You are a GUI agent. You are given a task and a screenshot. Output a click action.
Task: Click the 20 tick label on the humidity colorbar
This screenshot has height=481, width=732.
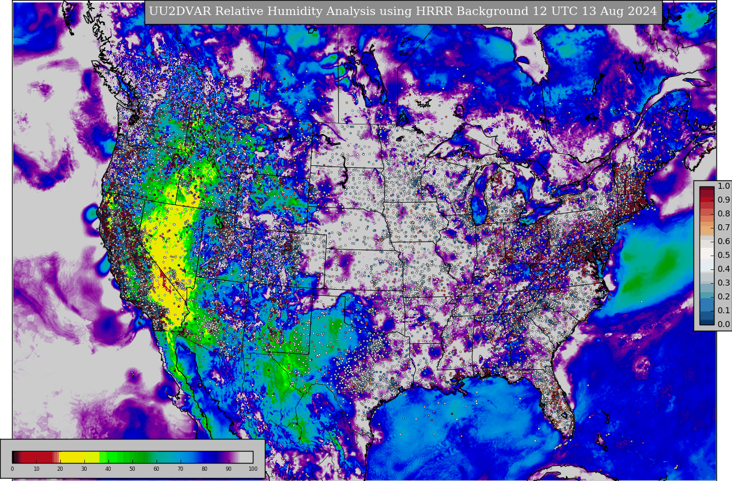pyautogui.click(x=60, y=469)
